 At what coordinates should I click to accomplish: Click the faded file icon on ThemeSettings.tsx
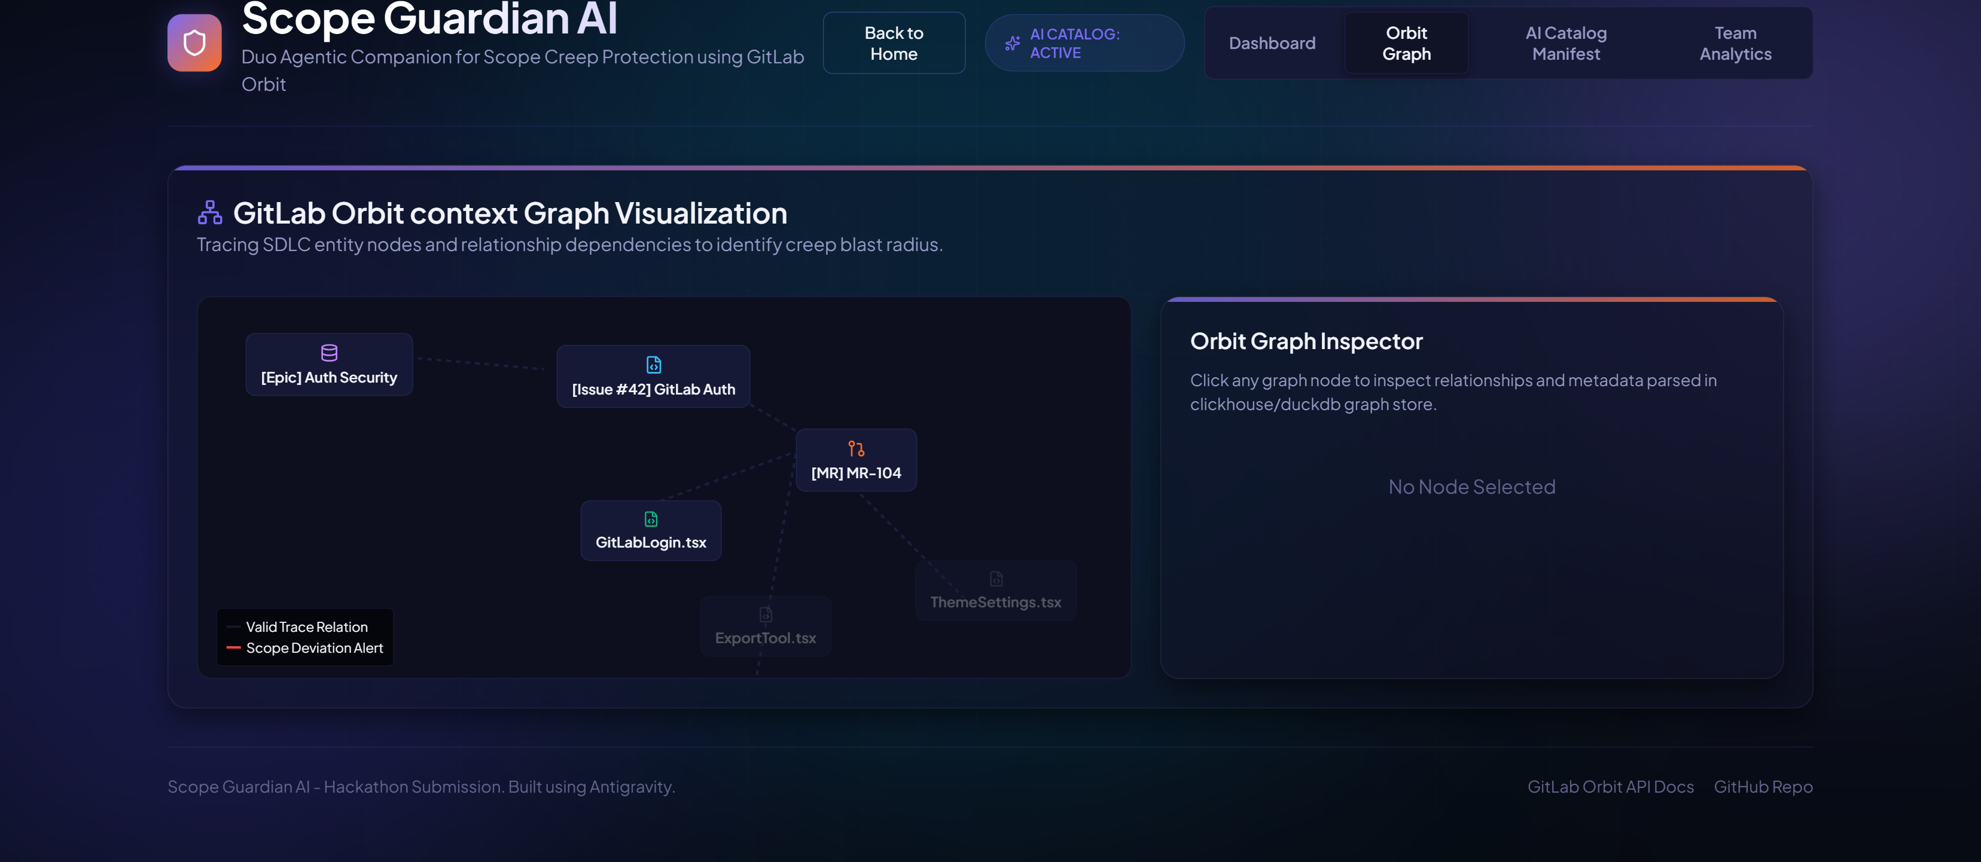pyautogui.click(x=996, y=579)
